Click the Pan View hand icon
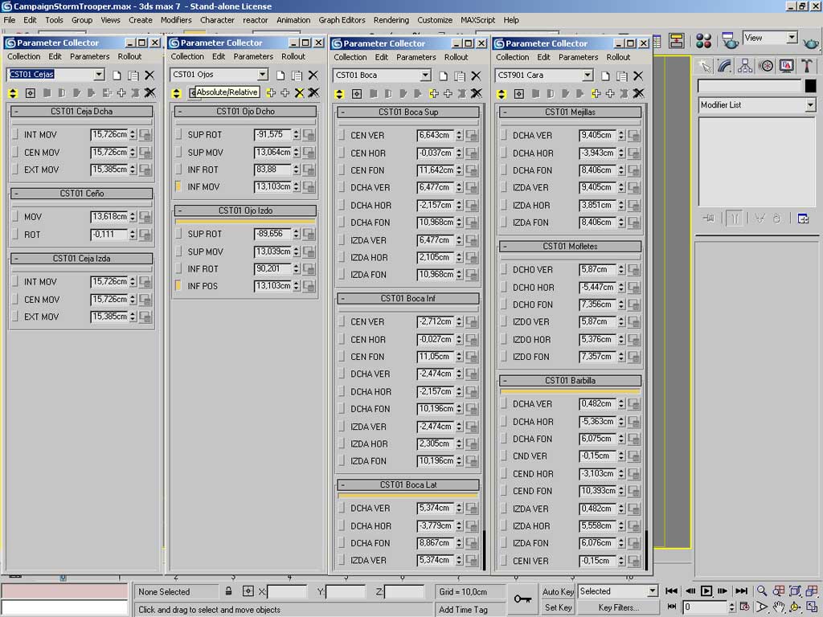 [x=778, y=607]
